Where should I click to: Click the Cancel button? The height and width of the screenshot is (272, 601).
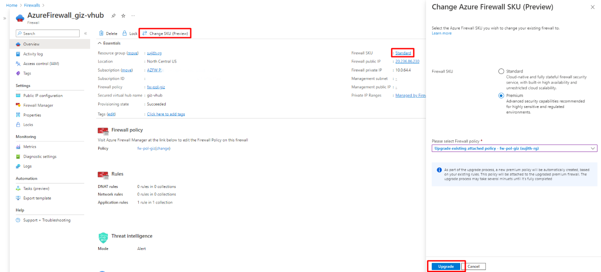[473, 266]
